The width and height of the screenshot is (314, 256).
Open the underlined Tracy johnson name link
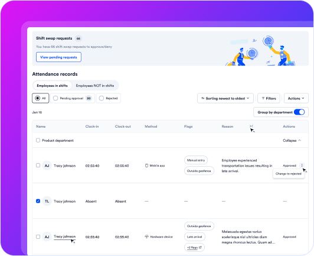click(65, 236)
